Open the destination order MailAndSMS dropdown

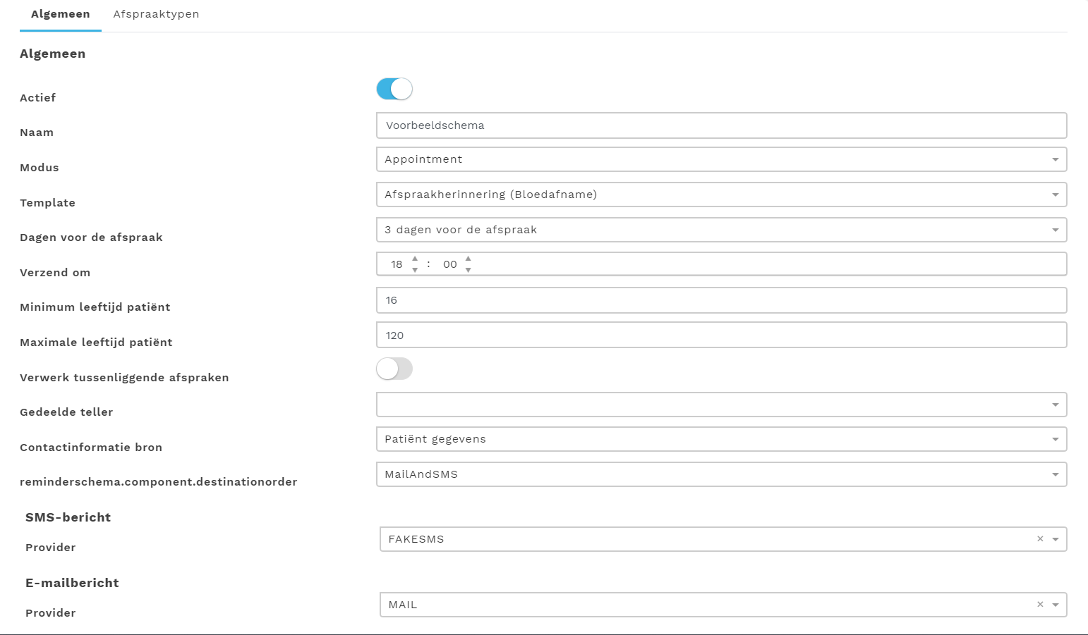coord(721,474)
